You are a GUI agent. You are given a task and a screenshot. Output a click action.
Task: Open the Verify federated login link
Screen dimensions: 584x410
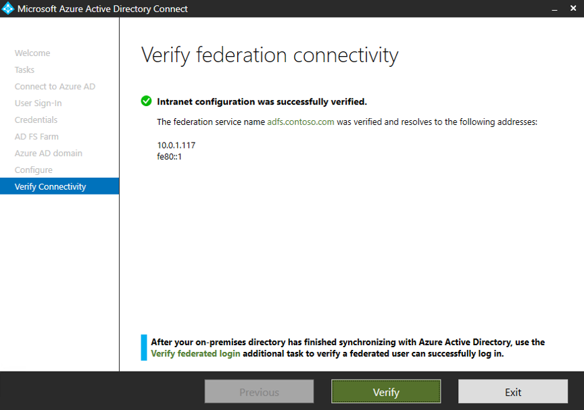pyautogui.click(x=195, y=353)
